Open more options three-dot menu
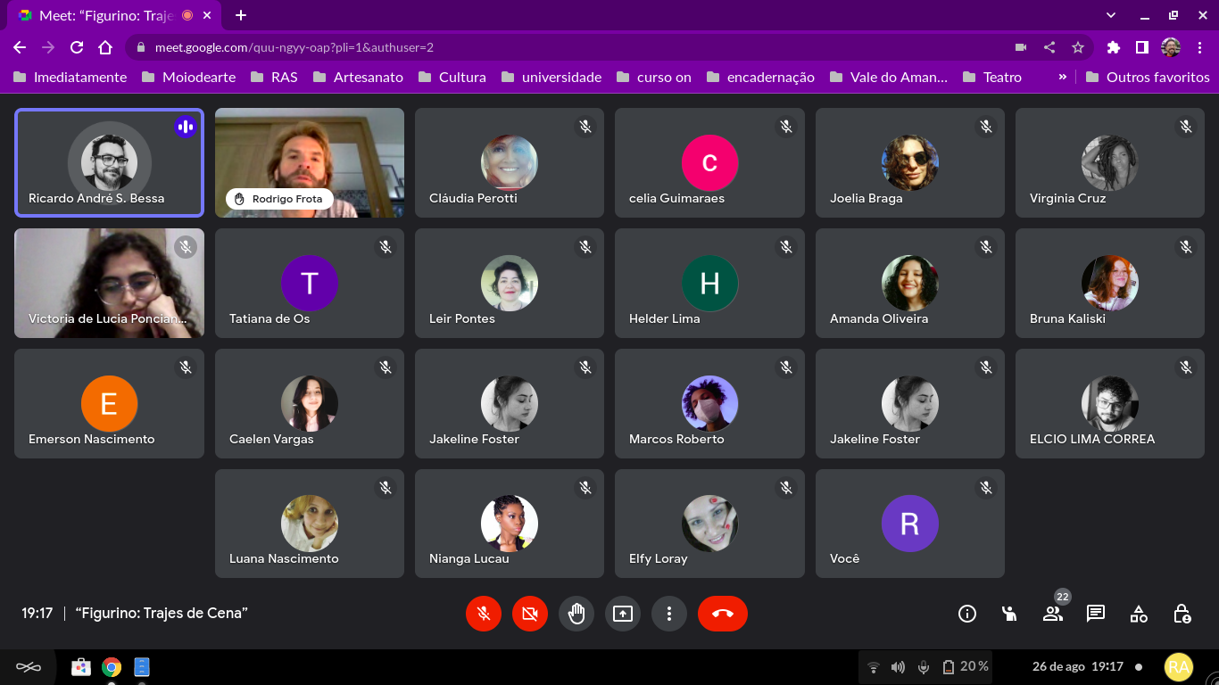 [x=669, y=614]
